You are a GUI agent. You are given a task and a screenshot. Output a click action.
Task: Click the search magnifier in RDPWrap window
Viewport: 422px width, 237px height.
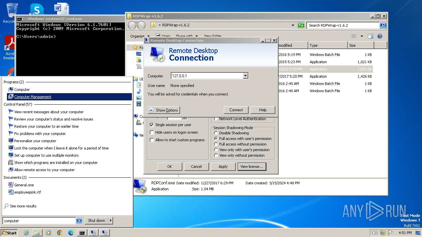point(383,25)
